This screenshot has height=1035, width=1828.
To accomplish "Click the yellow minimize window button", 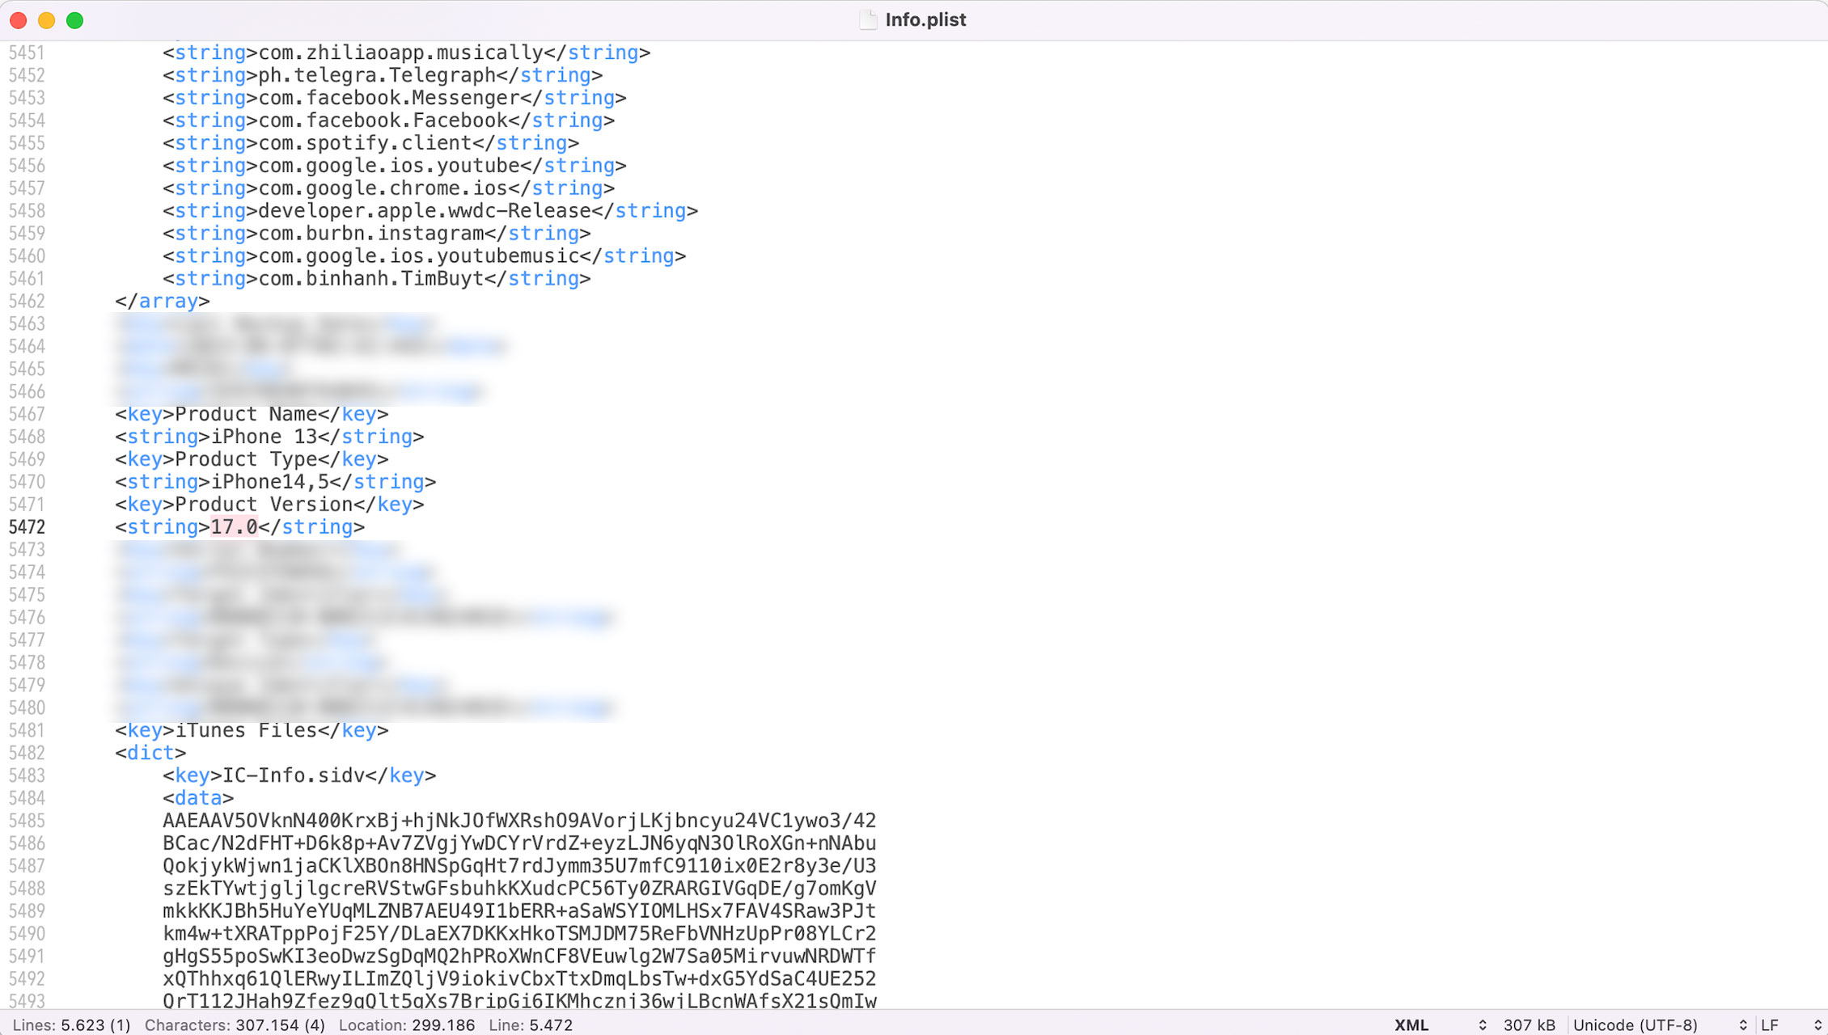I will coord(46,20).
